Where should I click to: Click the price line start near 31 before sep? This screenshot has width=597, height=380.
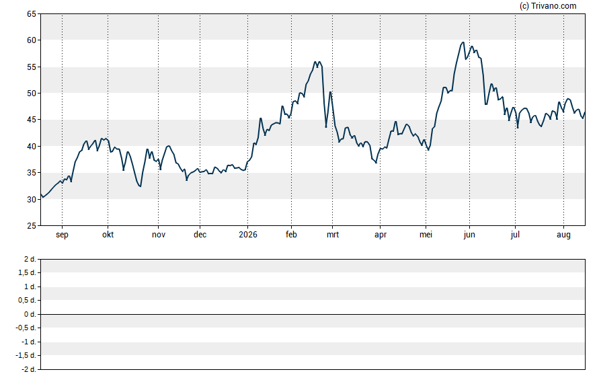click(42, 195)
